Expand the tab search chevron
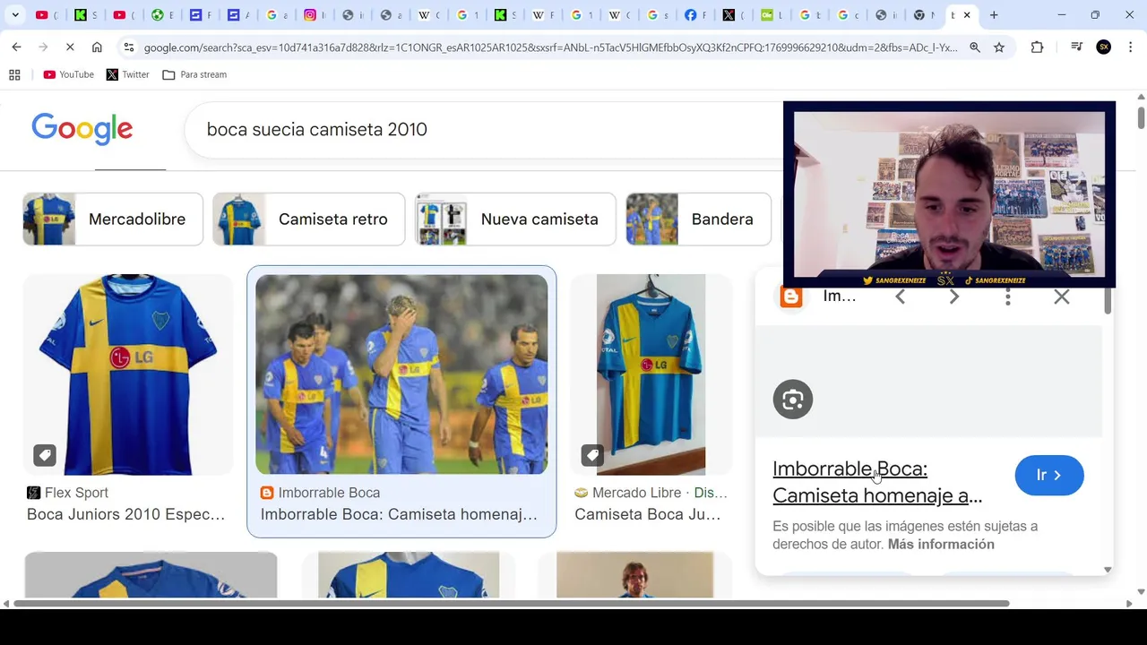1147x645 pixels. (x=15, y=15)
